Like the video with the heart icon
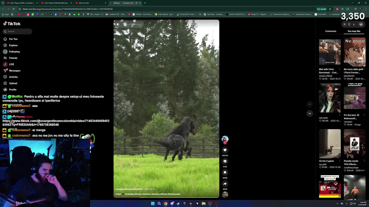 [225, 150]
